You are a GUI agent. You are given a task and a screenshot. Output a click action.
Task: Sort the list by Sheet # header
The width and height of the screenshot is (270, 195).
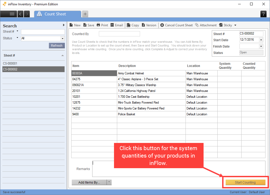click(x=33, y=56)
